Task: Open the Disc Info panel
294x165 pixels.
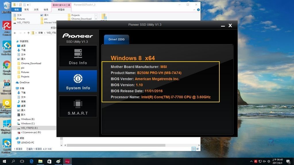Action: pyautogui.click(x=78, y=56)
